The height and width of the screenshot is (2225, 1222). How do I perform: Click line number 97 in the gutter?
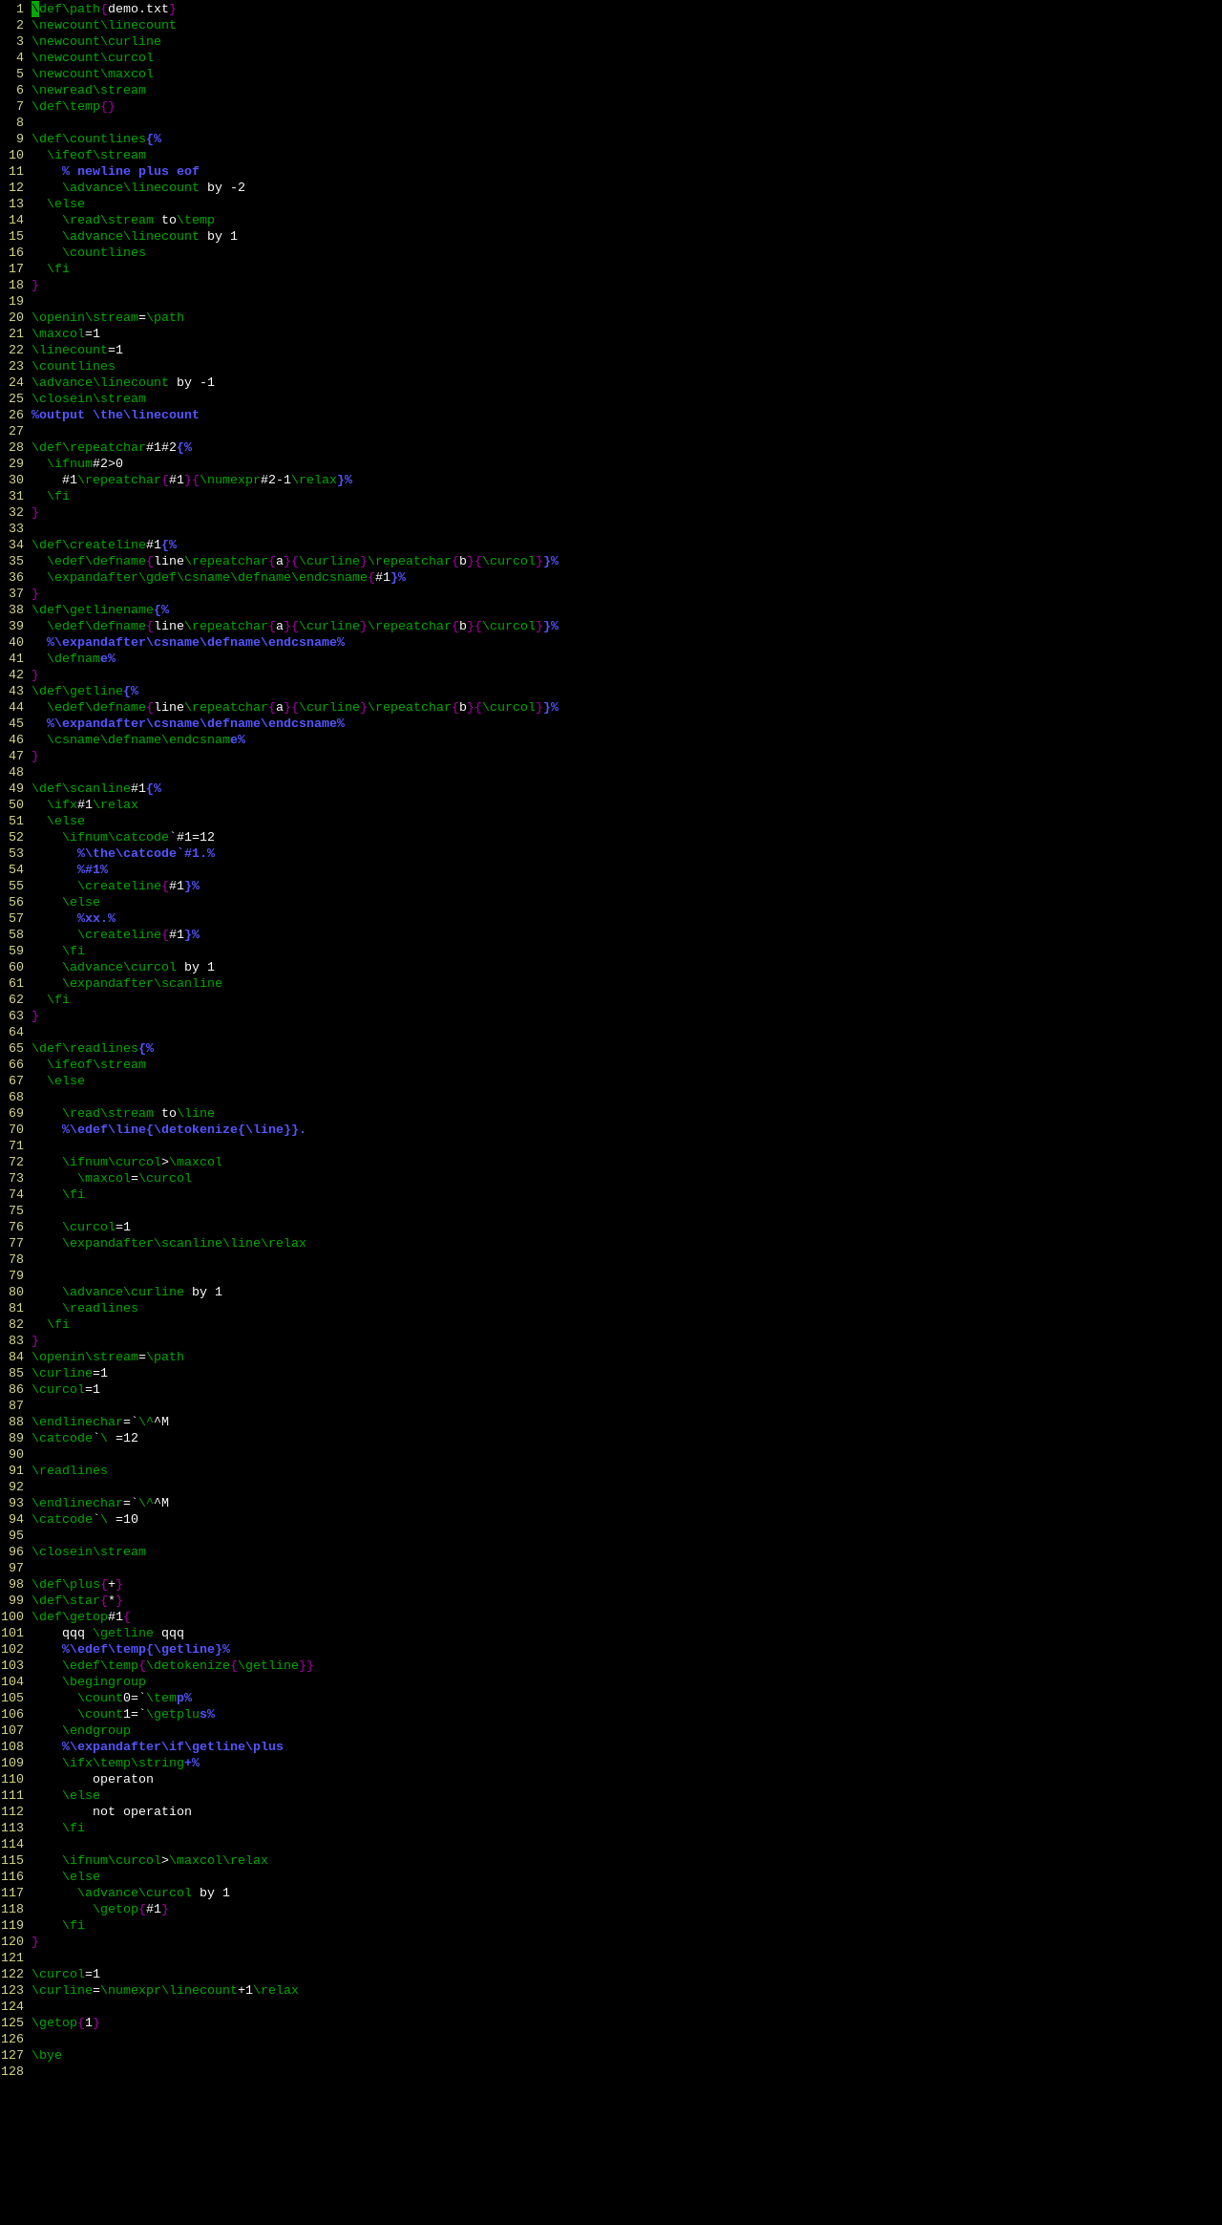[x=16, y=1568]
